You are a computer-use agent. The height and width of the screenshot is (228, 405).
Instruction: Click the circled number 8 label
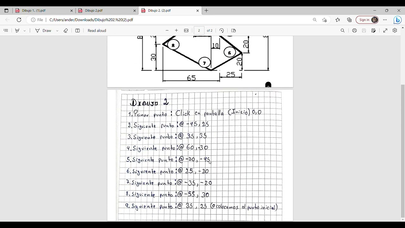pyautogui.click(x=173, y=45)
